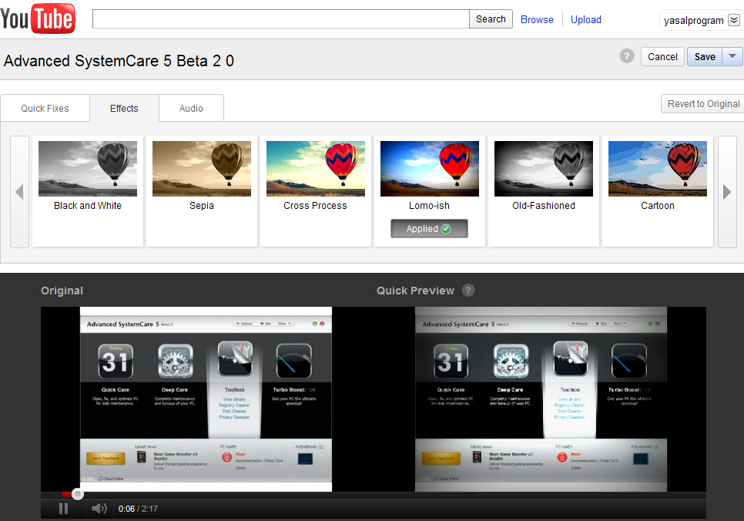Open the help question mark beside Cancel
Viewport: 744px width, 521px height.
(627, 56)
